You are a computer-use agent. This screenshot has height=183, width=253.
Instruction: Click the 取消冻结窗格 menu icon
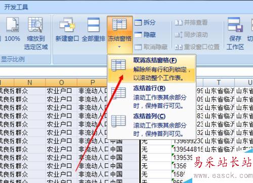[x=118, y=65]
